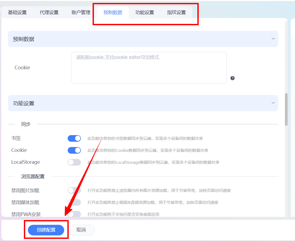Click the 取消 button

[x=81, y=230]
